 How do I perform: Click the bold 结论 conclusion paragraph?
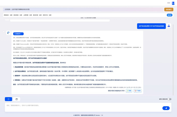click(x=60, y=84)
